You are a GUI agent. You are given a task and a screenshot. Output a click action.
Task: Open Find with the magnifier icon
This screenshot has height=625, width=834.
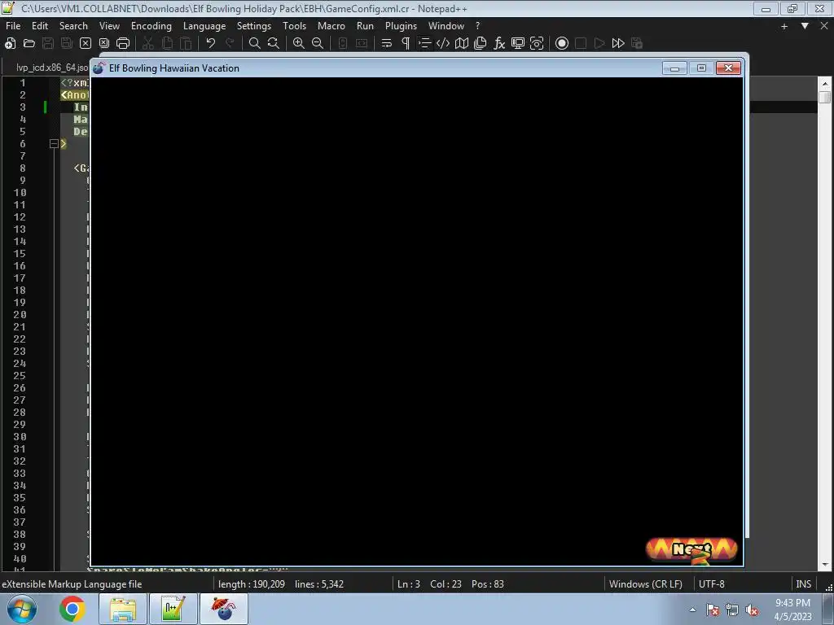pos(255,44)
